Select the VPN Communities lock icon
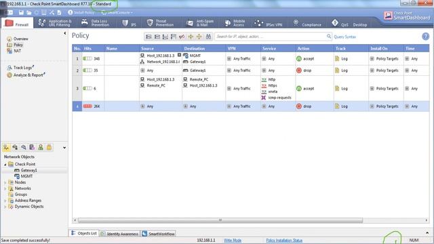The image size is (434, 244). coord(49,148)
